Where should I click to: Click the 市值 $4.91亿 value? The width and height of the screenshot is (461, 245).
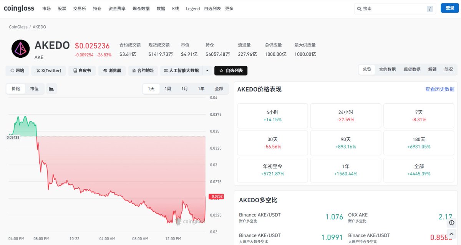(189, 54)
